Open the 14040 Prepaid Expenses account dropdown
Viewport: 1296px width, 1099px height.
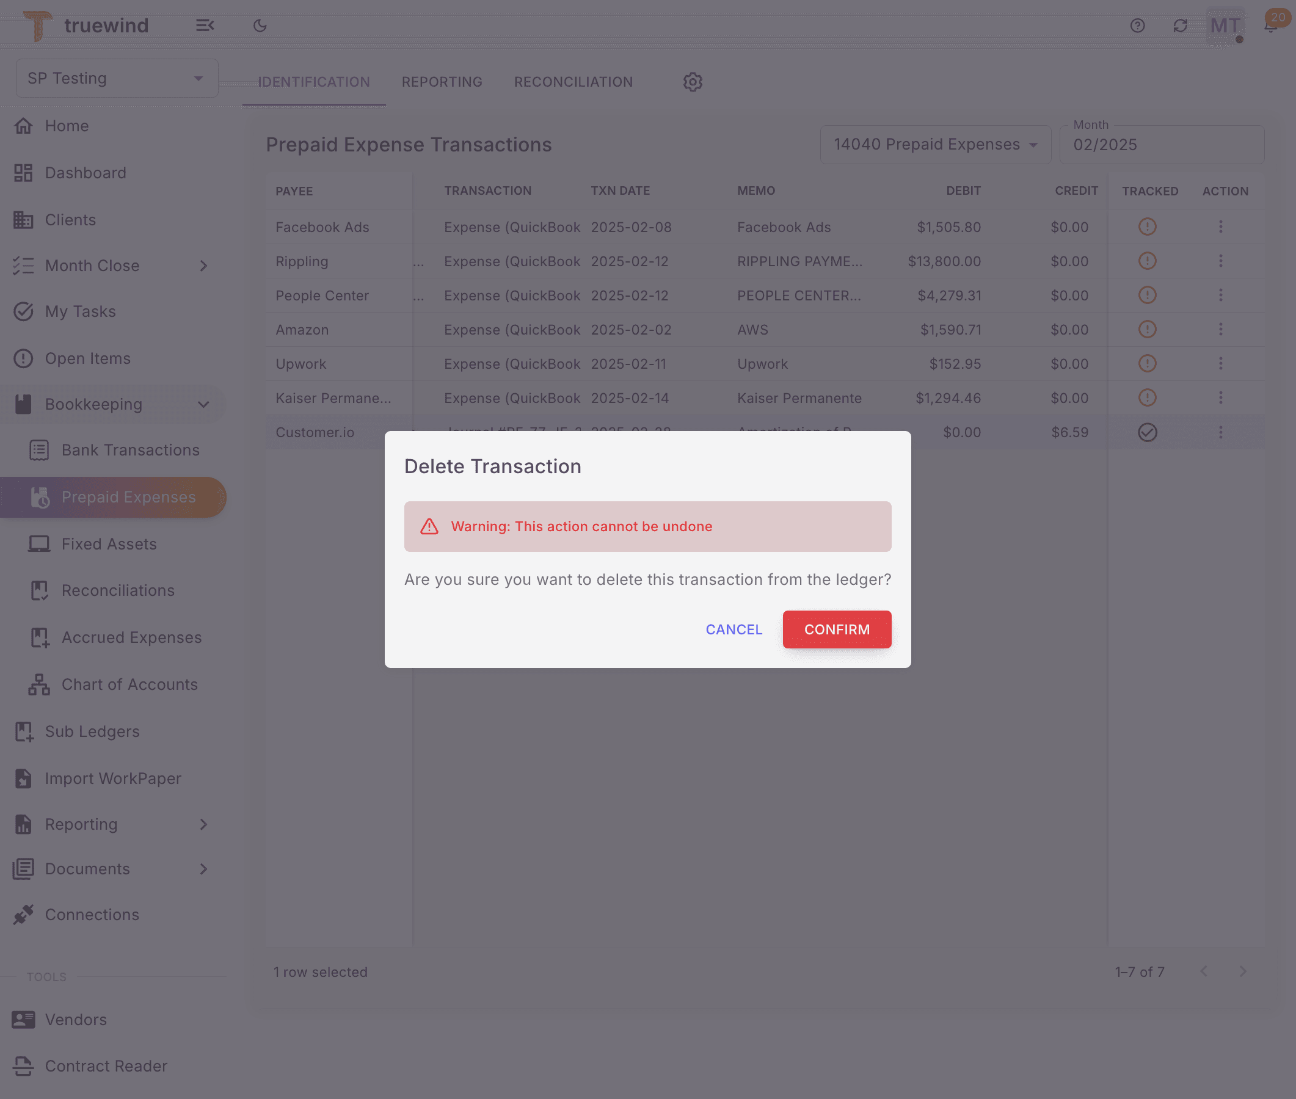pyautogui.click(x=934, y=144)
